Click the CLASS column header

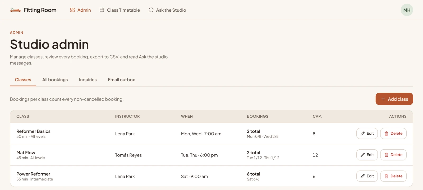point(23,116)
